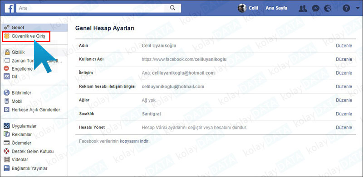Image resolution: width=363 pixels, height=177 pixels.
Task: Open the friend requests icon
Action: (x=303, y=8)
